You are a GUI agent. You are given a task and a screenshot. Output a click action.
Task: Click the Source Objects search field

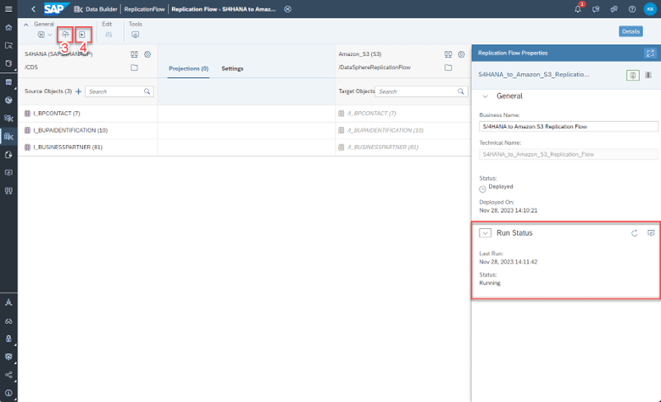click(x=119, y=92)
